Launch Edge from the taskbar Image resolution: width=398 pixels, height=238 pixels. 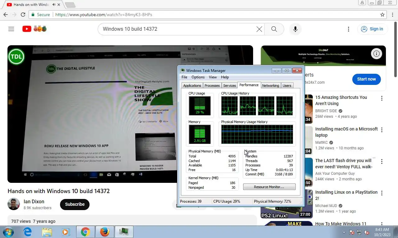tap(28, 232)
